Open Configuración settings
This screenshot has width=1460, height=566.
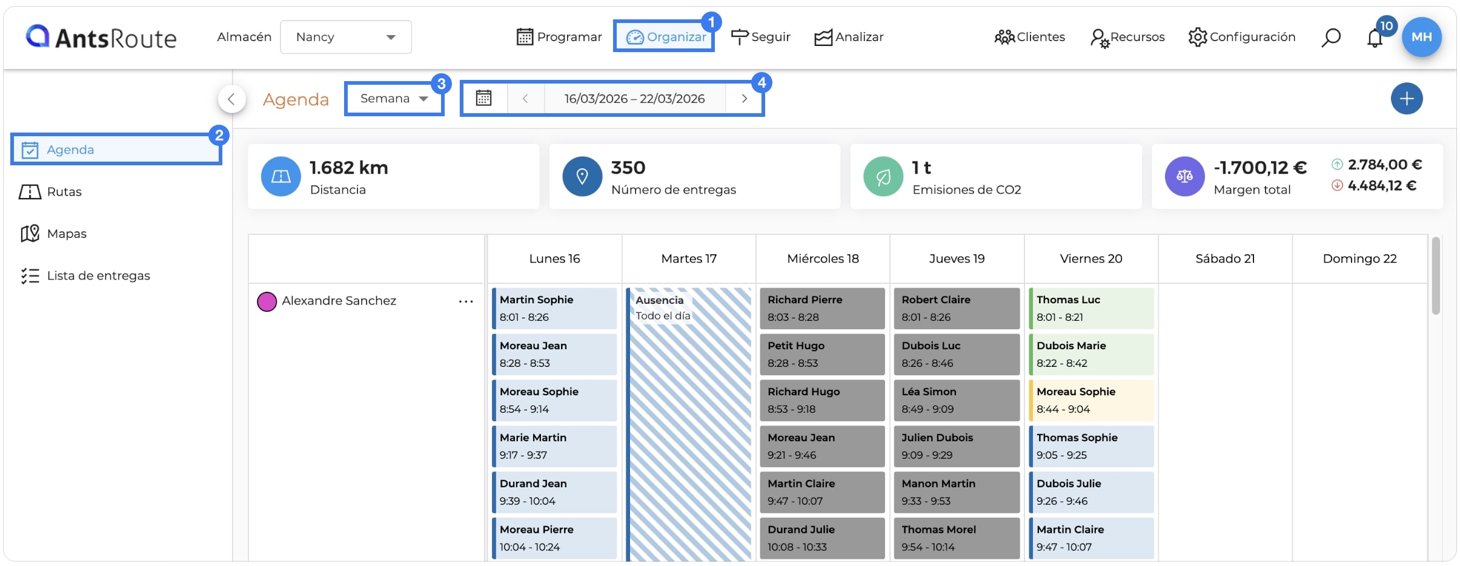click(1242, 37)
